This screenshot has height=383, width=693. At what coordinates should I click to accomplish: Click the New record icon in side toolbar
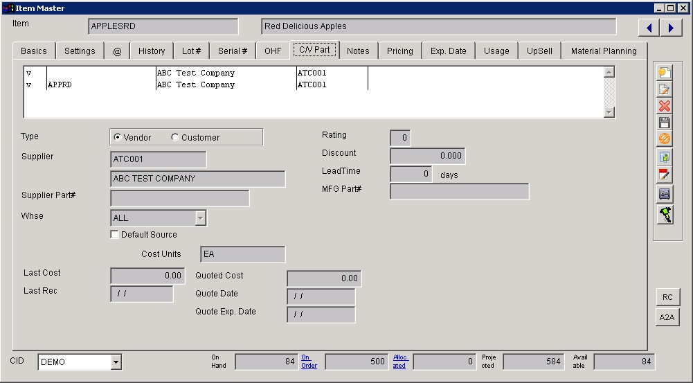coord(665,72)
